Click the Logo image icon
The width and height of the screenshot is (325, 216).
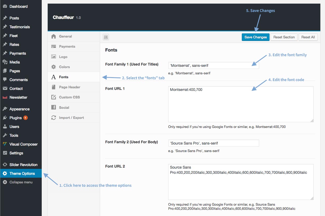54,57
